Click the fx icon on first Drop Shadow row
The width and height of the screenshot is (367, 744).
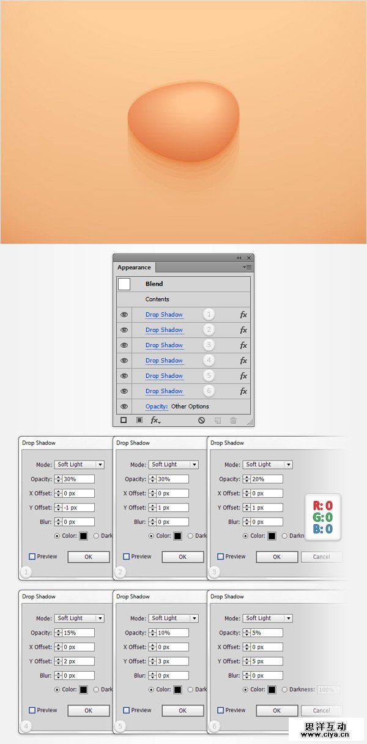coord(243,315)
